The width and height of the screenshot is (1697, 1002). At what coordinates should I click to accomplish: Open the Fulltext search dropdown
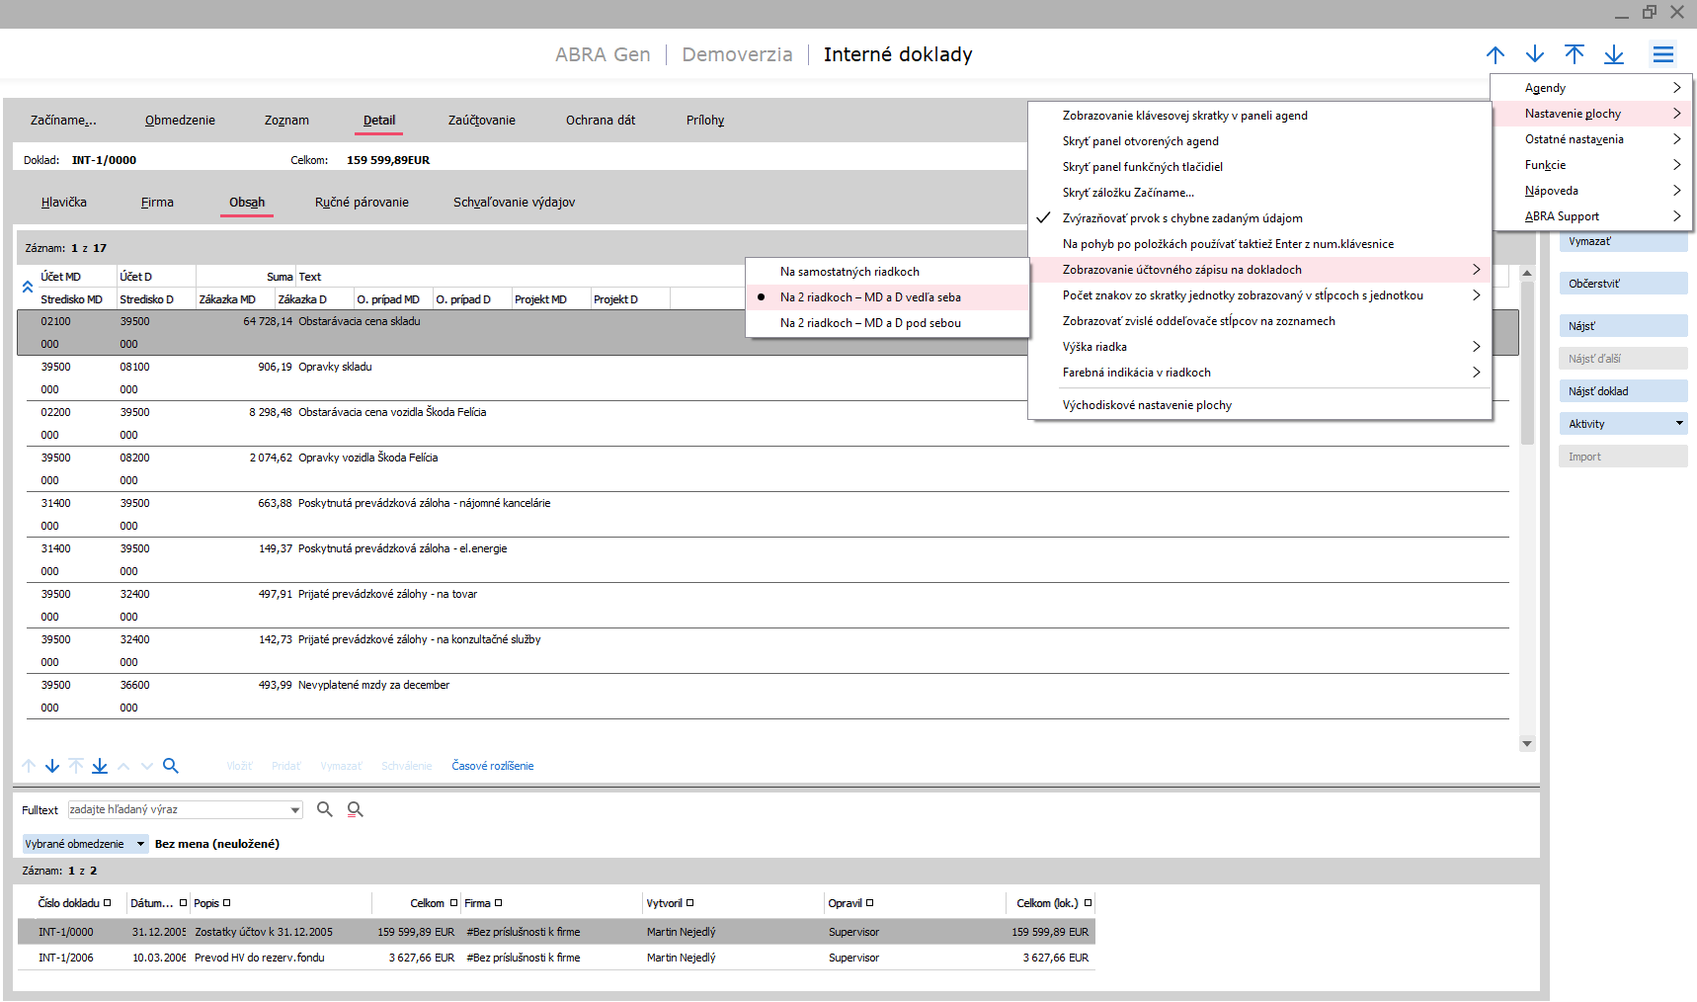294,810
